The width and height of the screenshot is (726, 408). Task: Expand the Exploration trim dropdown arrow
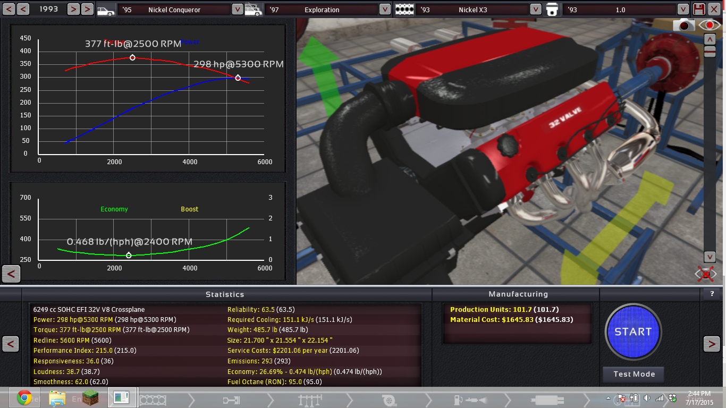[385, 10]
